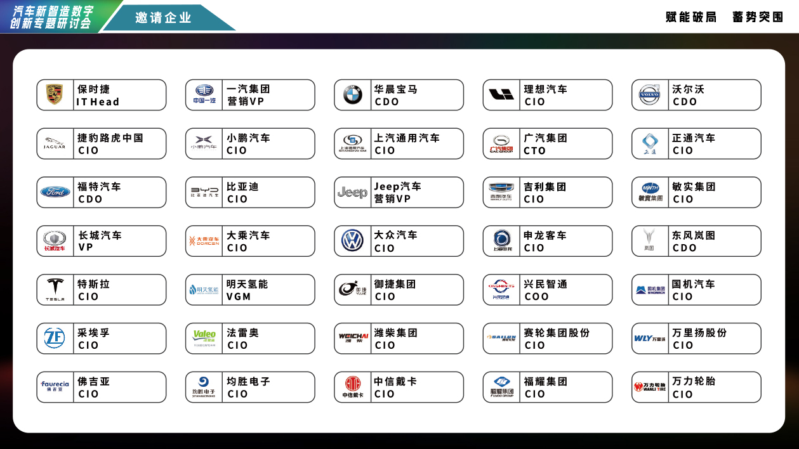Select the GAC Group 广汽集团 logo
This screenshot has width=799, height=449.
(501, 144)
